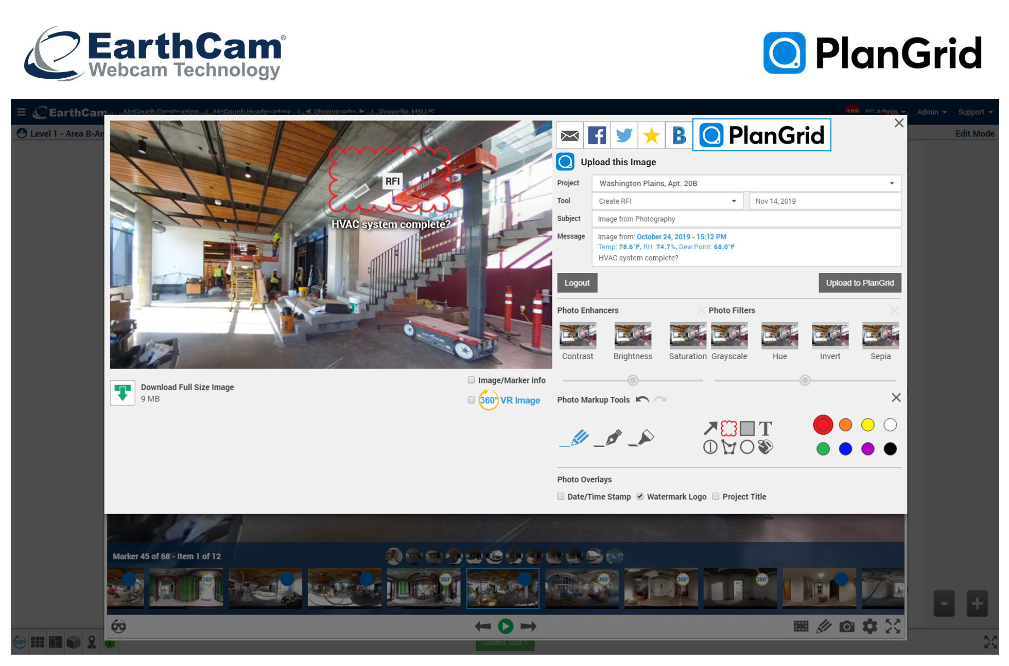Viewport: 1009px width, 666px height.
Task: Enable the Date/Time Stamp overlay
Action: tap(561, 496)
